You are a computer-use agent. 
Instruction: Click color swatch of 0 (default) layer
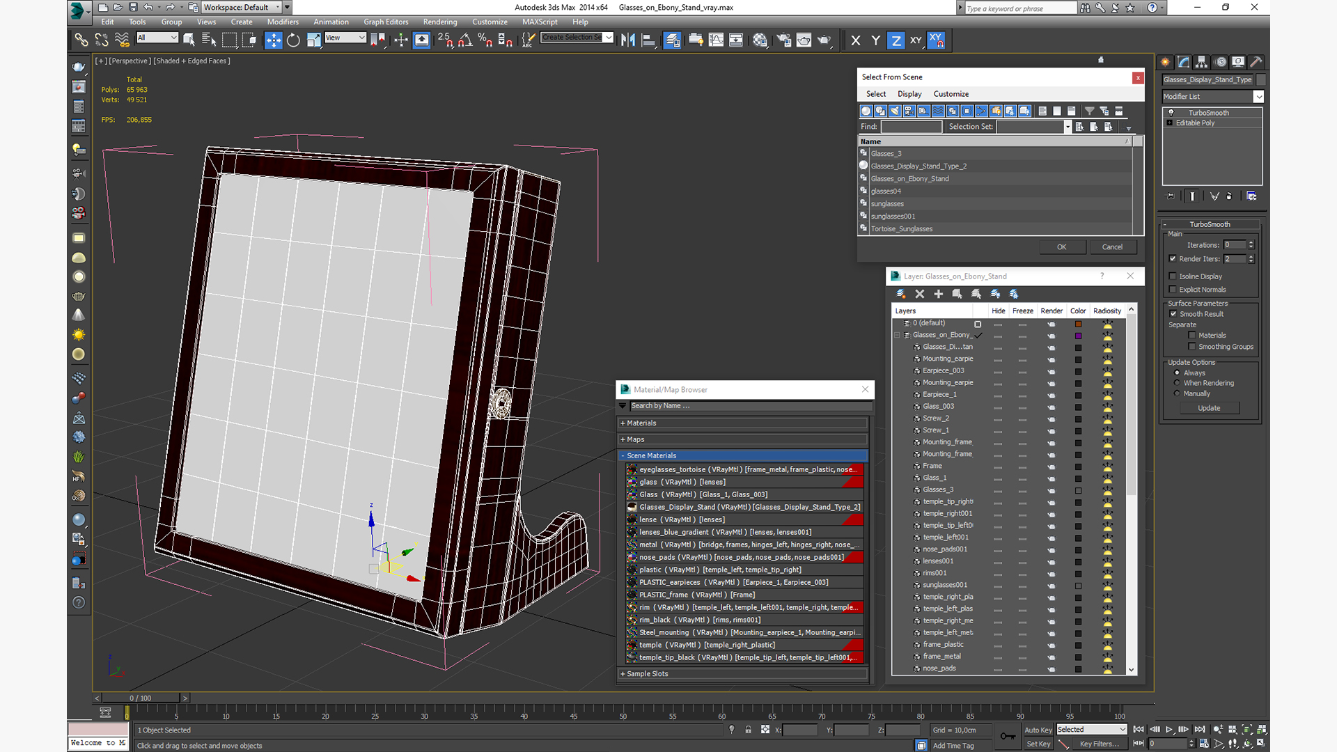point(1078,323)
